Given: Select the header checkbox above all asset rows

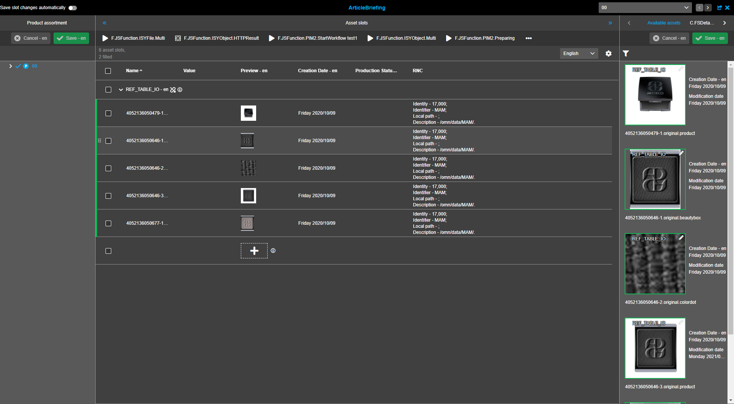Looking at the screenshot, I should click(108, 71).
